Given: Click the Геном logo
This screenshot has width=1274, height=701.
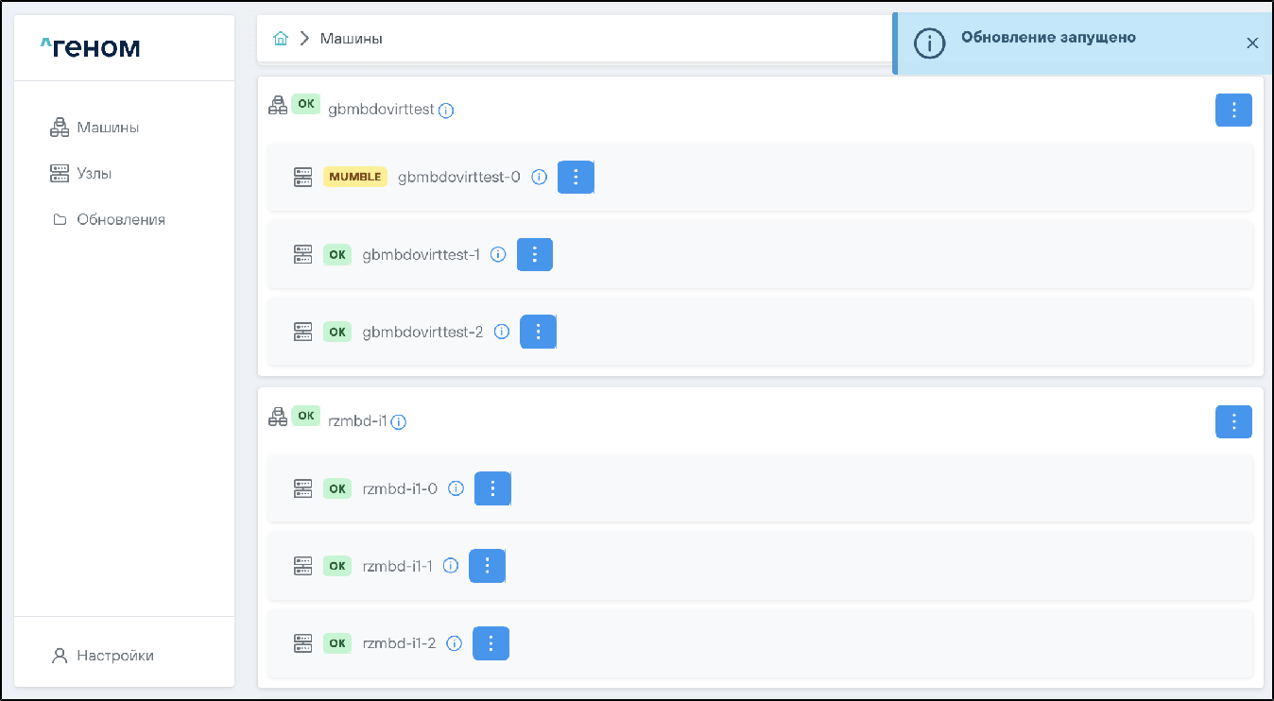Looking at the screenshot, I should click(x=91, y=47).
